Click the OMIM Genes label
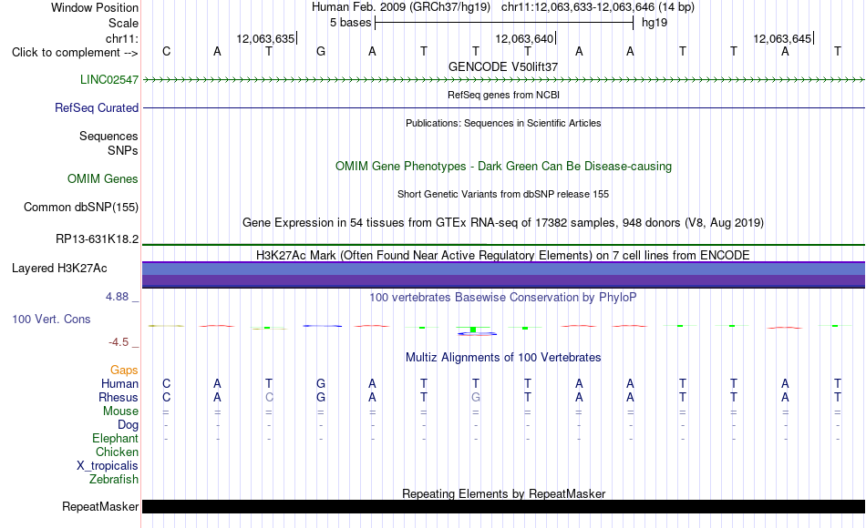The image size is (866, 528). pos(103,178)
